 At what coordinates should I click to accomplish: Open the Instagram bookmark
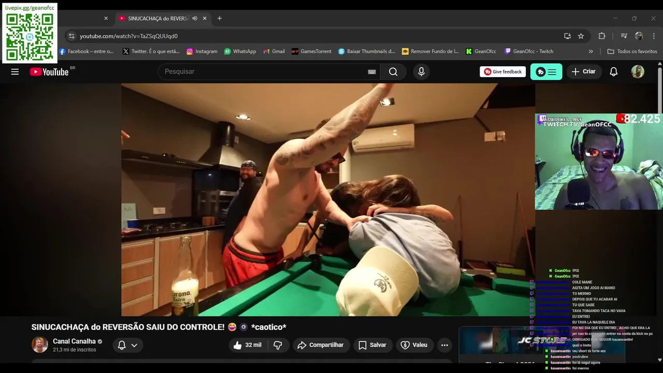201,51
